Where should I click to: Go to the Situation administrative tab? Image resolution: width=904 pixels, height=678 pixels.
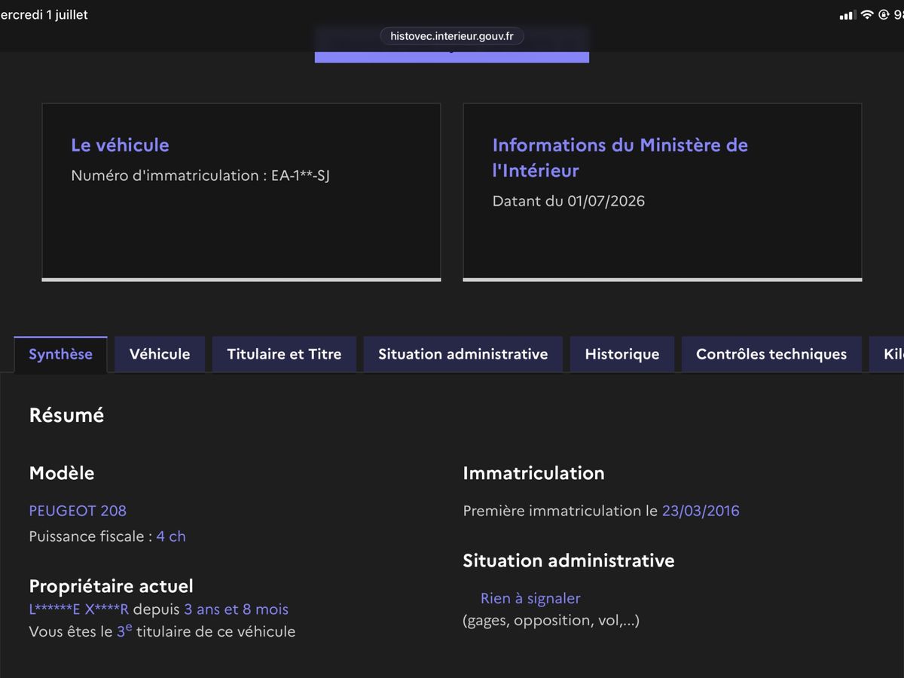click(x=463, y=354)
